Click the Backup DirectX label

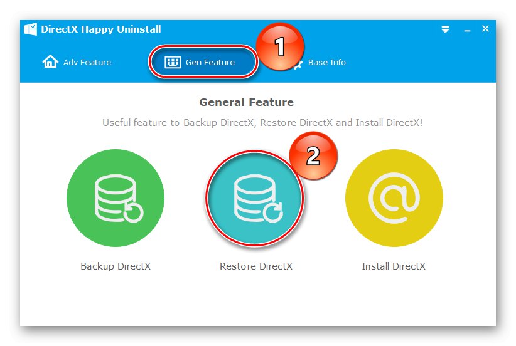click(x=116, y=266)
